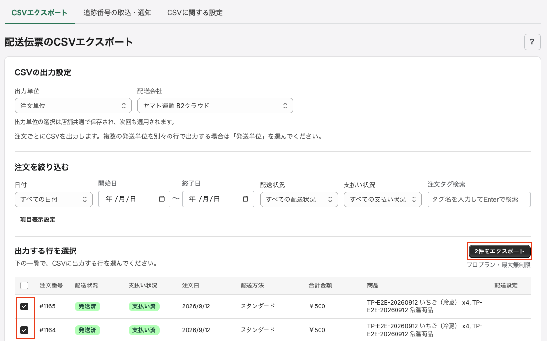The image size is (547, 341).
Task: Switch to the 追跡番号の取込・通知 tab
Action: point(117,13)
